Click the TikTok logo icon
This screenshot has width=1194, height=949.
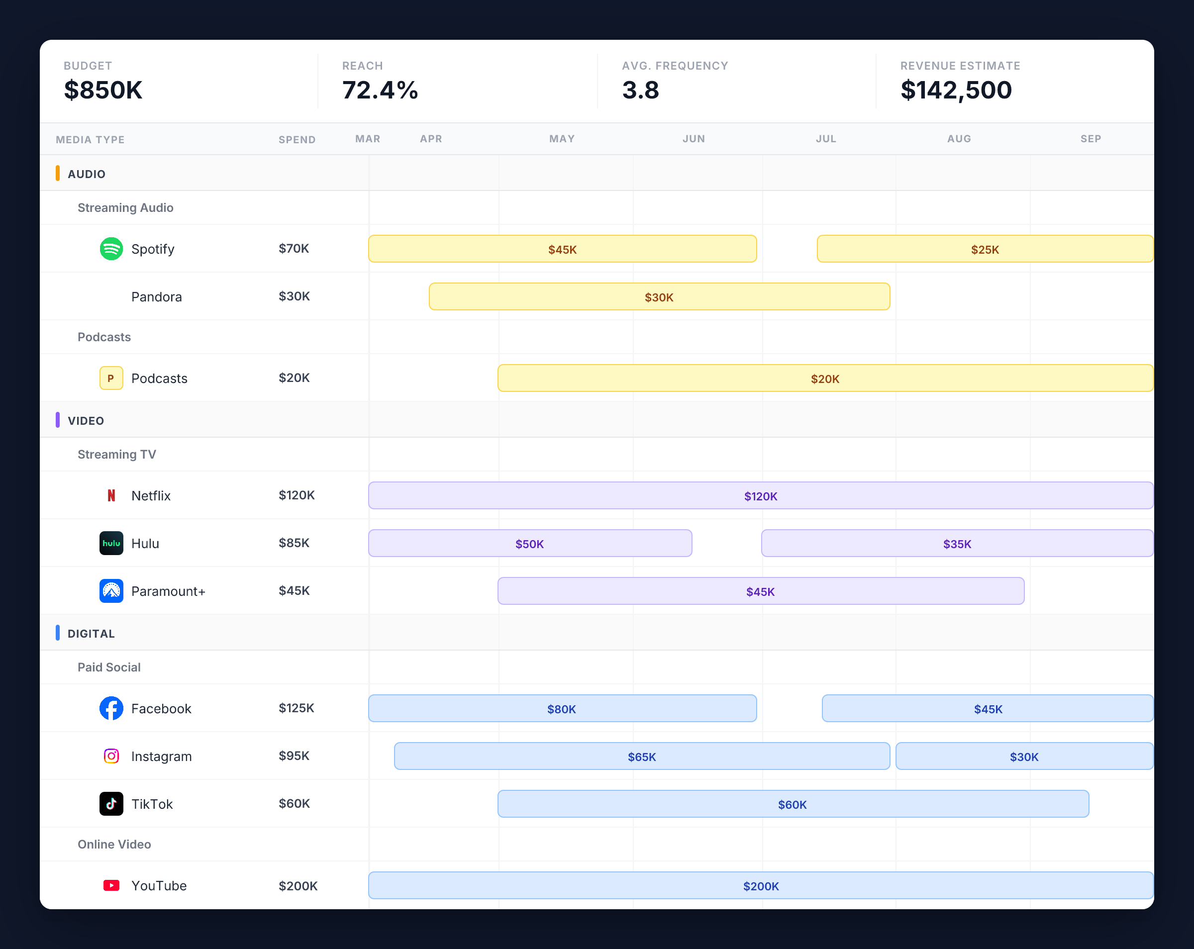111,803
